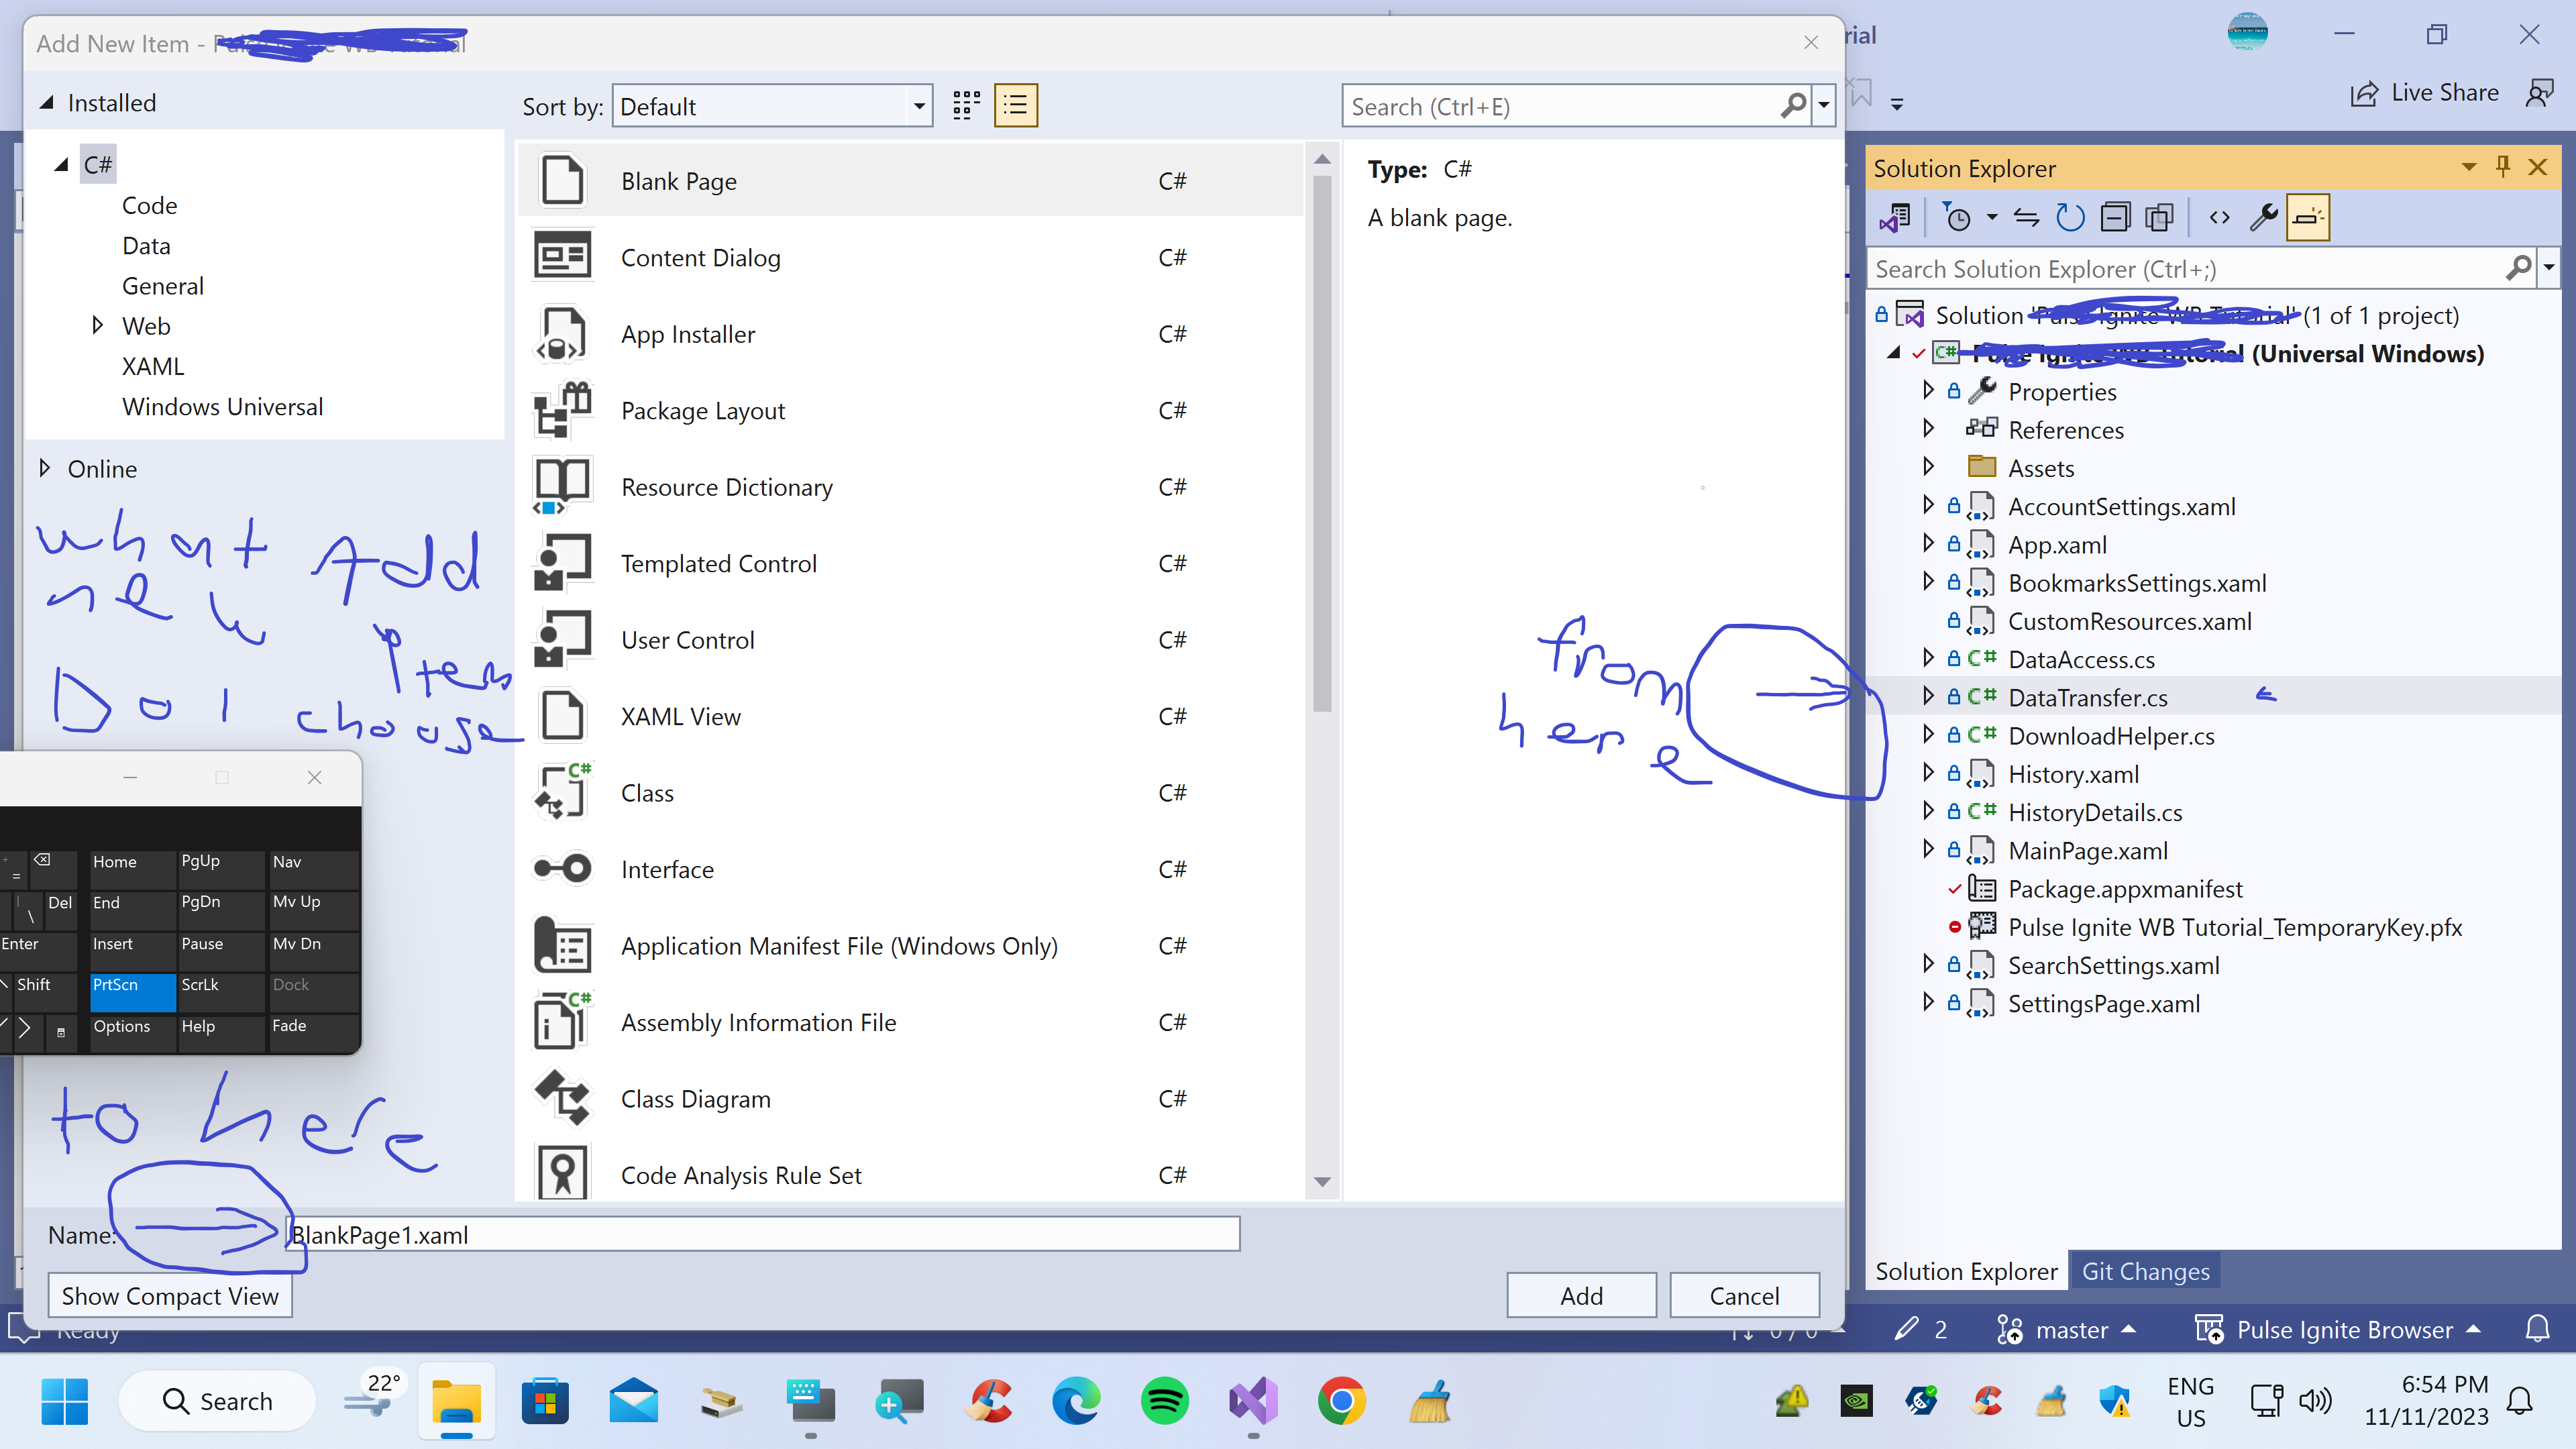Switch to medium icons view

(965, 105)
